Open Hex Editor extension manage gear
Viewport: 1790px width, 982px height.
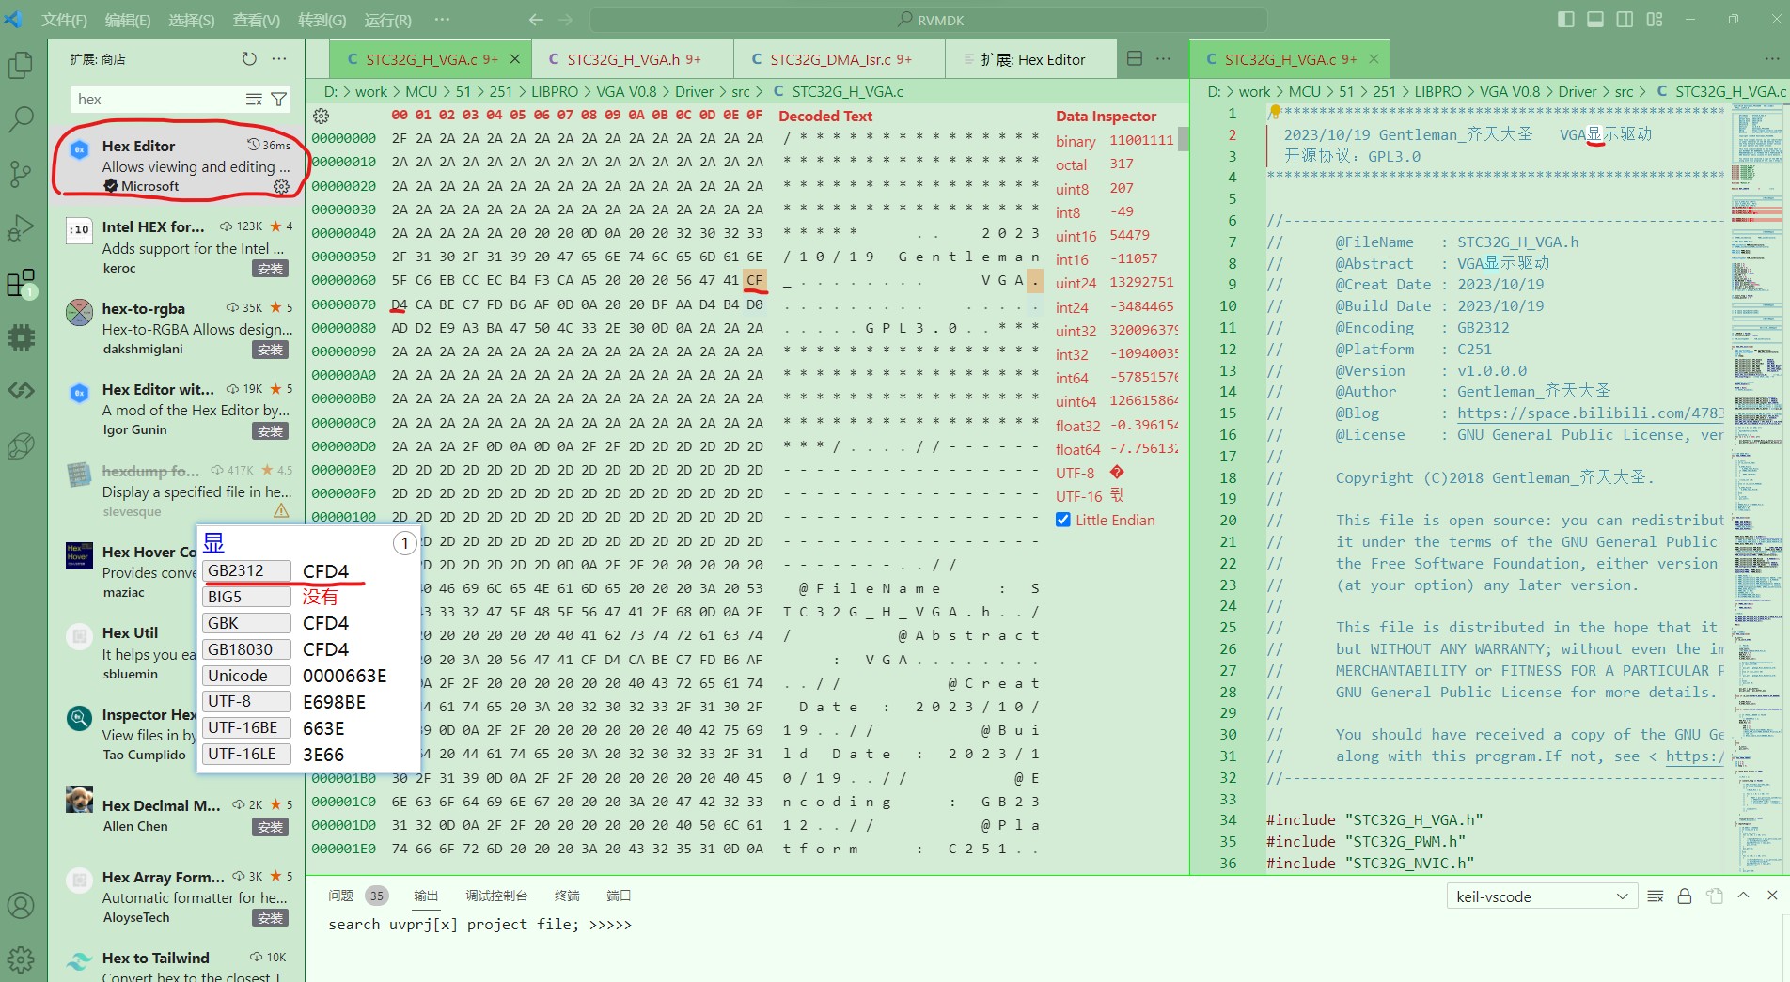click(x=281, y=186)
